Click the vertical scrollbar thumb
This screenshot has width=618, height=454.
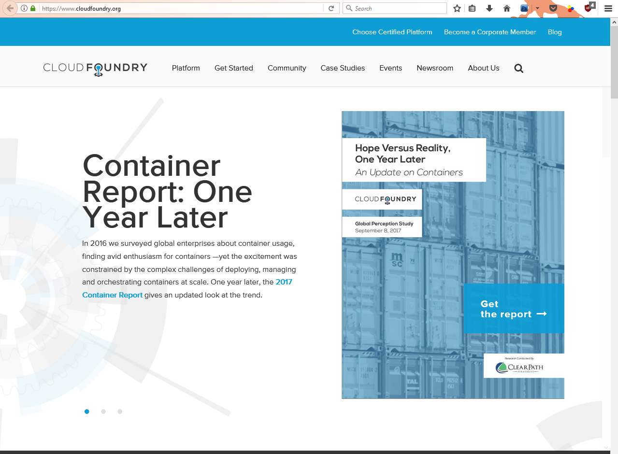(x=614, y=62)
